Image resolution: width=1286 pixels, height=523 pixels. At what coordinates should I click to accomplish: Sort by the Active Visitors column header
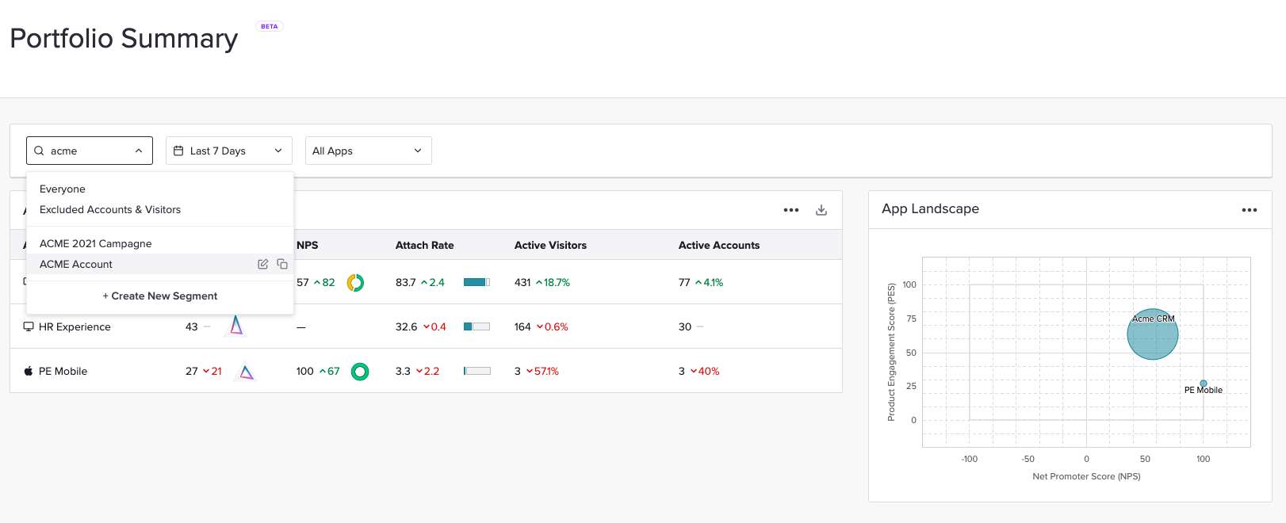[x=551, y=245]
